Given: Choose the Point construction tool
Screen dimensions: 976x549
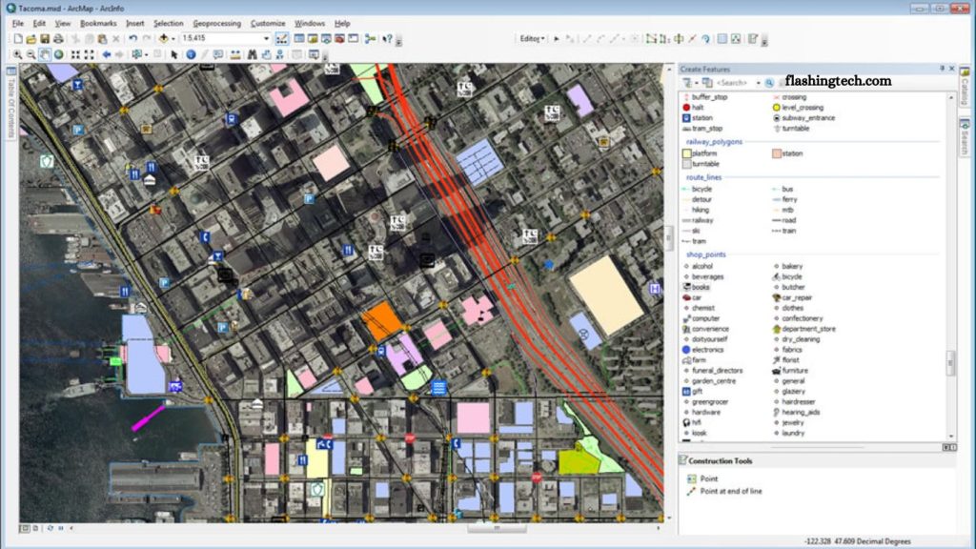Looking at the screenshot, I should [x=701, y=478].
